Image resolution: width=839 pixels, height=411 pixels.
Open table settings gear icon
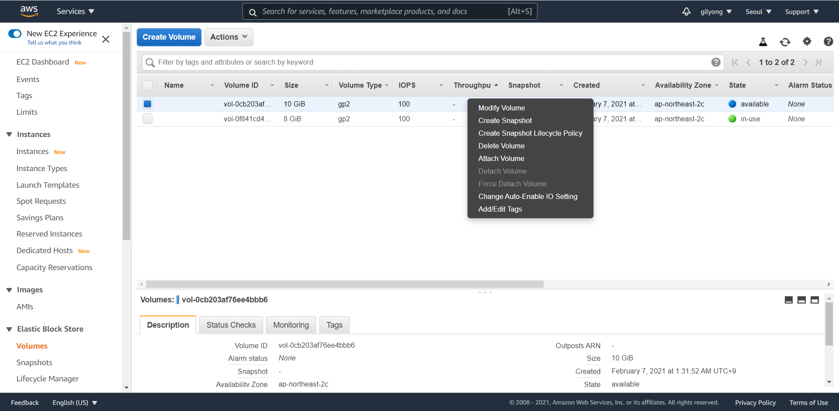click(x=807, y=41)
